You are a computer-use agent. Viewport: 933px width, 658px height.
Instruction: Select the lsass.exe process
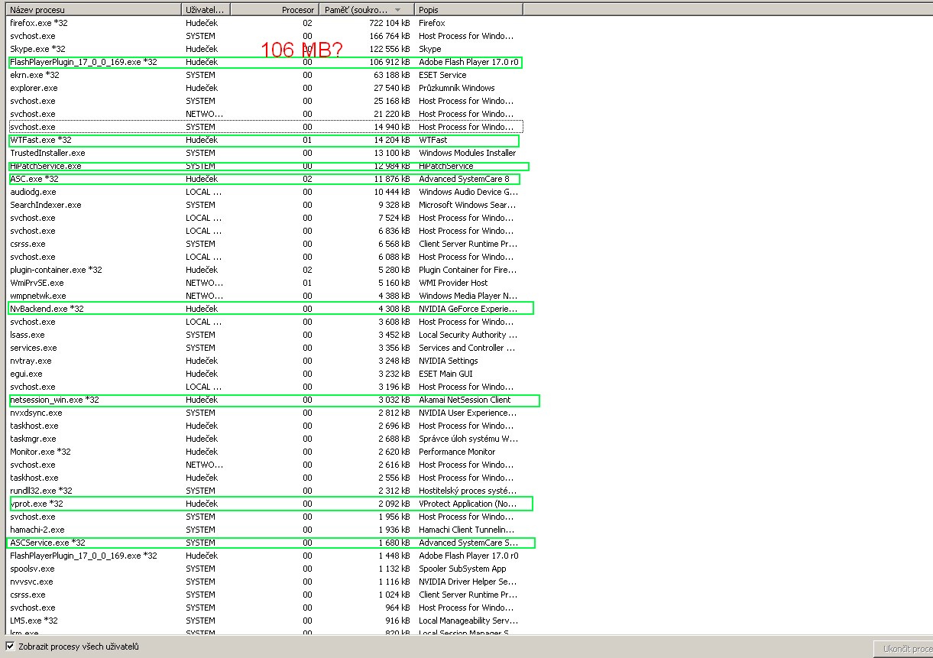pyautogui.click(x=265, y=335)
